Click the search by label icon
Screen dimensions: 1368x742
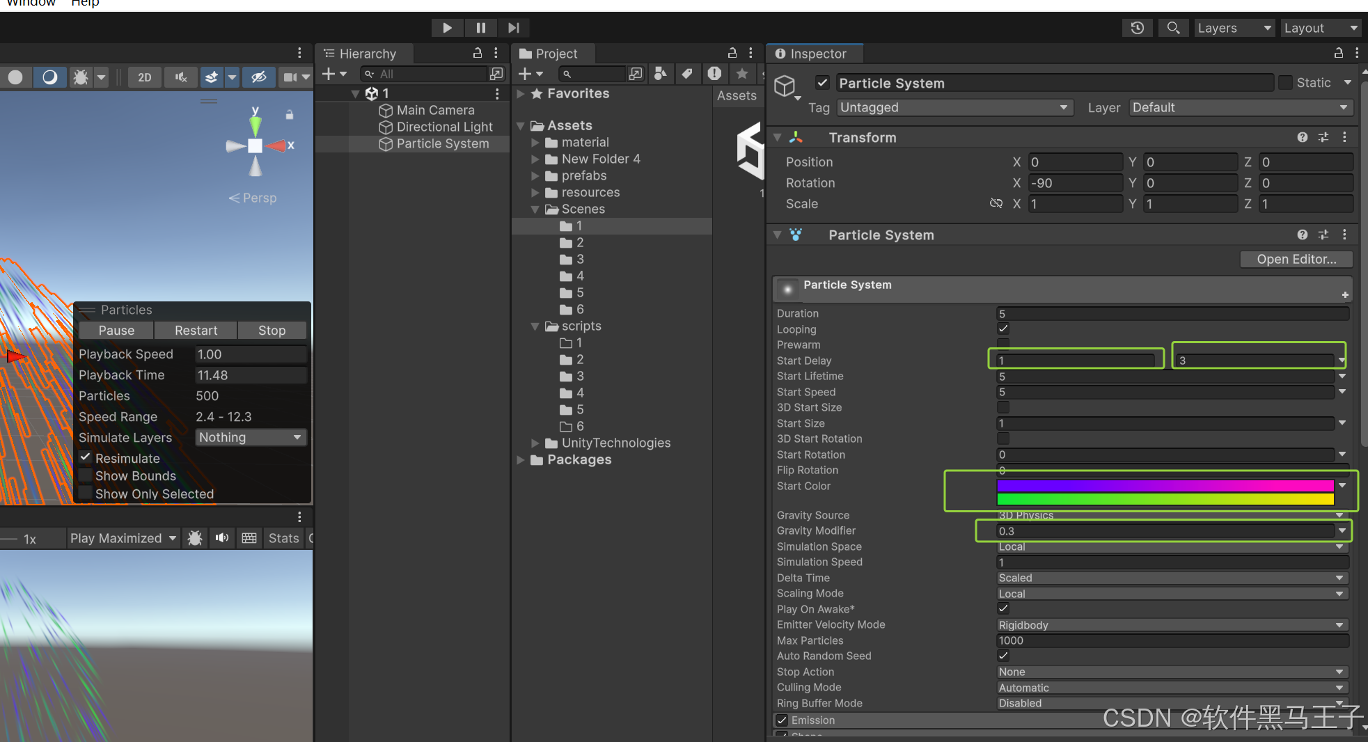coord(688,74)
